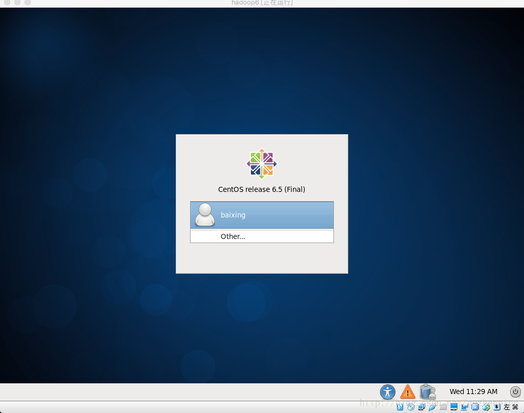Screen dimensions: 524x413
Task: Click the battery power status icon
Action: tap(428, 392)
